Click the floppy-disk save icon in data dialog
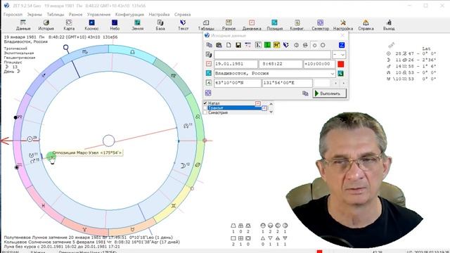The image size is (450, 253). (238, 45)
